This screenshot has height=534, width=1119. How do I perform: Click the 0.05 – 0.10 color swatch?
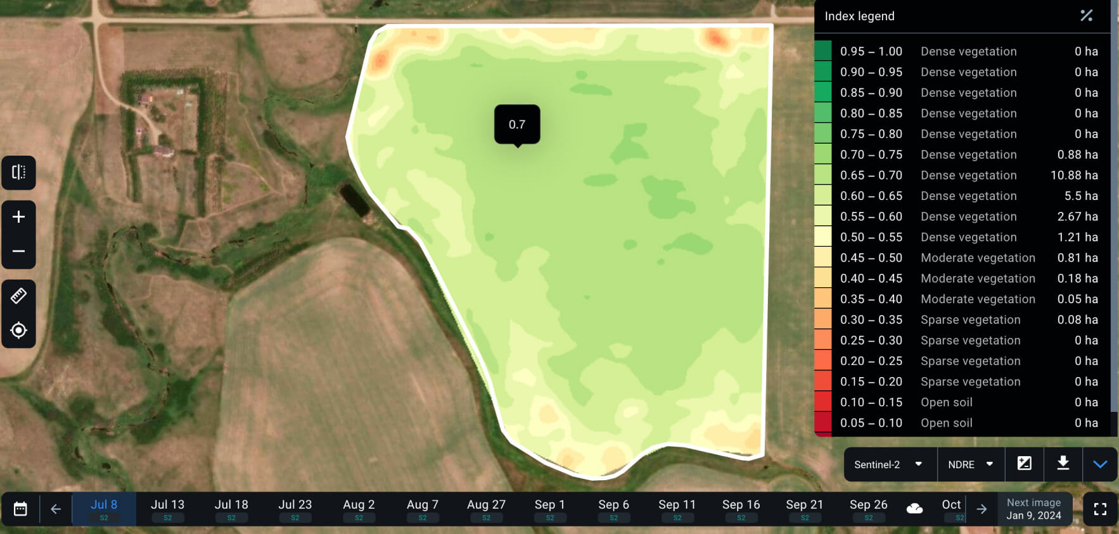click(x=822, y=422)
